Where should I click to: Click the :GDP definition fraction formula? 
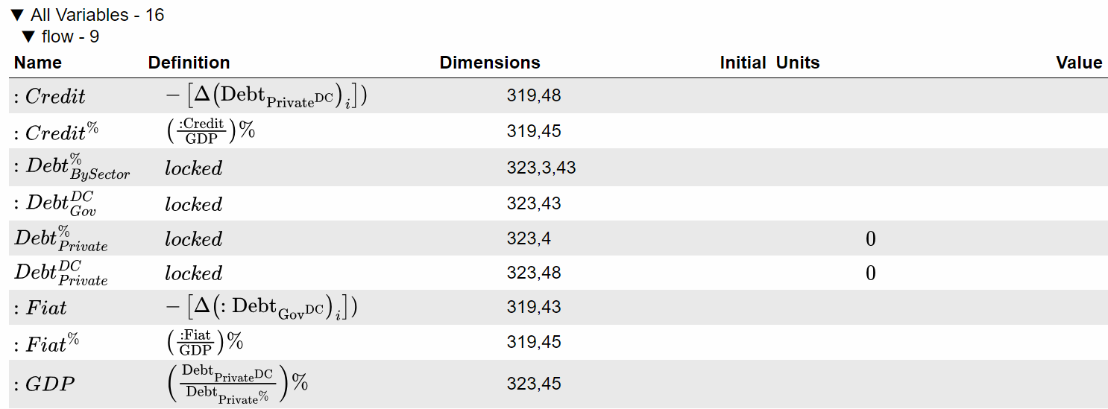pos(236,384)
